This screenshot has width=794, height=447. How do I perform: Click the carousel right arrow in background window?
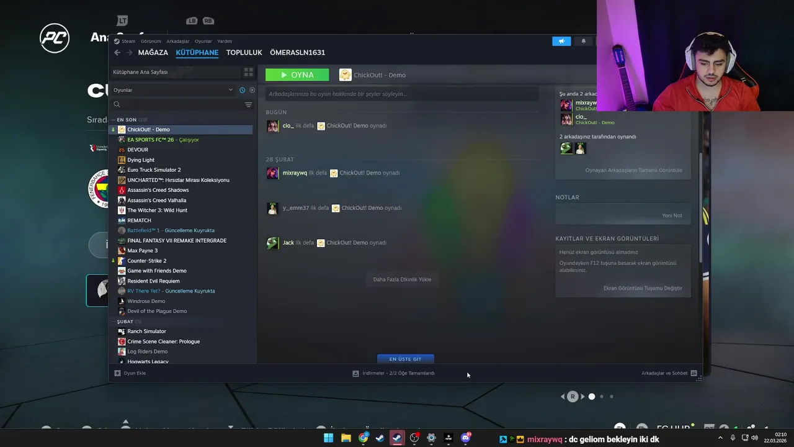[x=582, y=397]
